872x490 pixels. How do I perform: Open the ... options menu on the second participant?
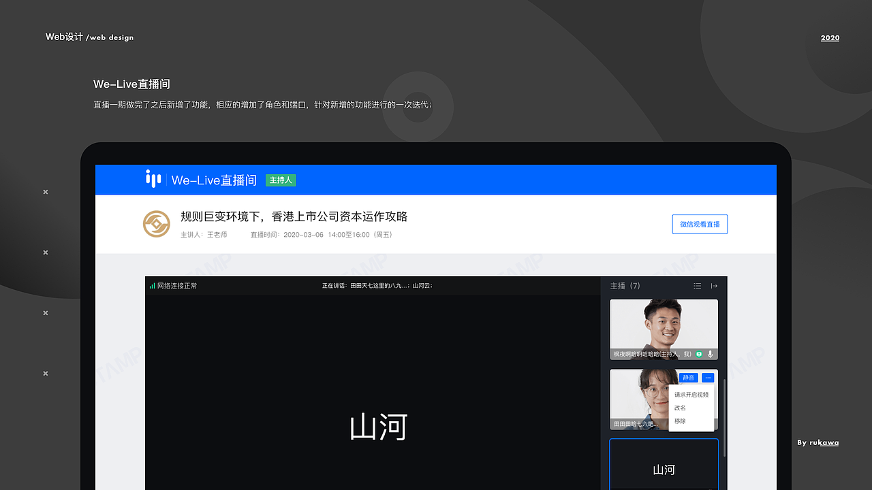click(x=707, y=377)
